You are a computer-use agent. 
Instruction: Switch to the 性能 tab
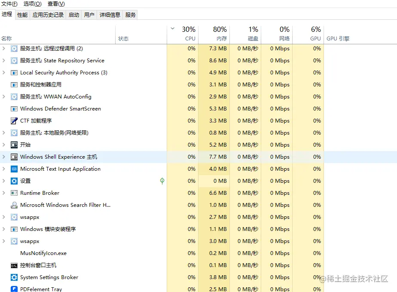click(x=22, y=15)
